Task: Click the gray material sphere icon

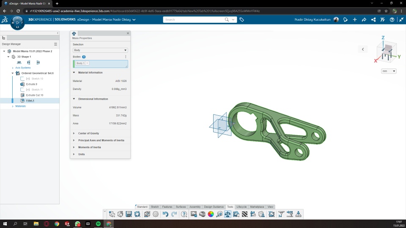Action: point(202,214)
